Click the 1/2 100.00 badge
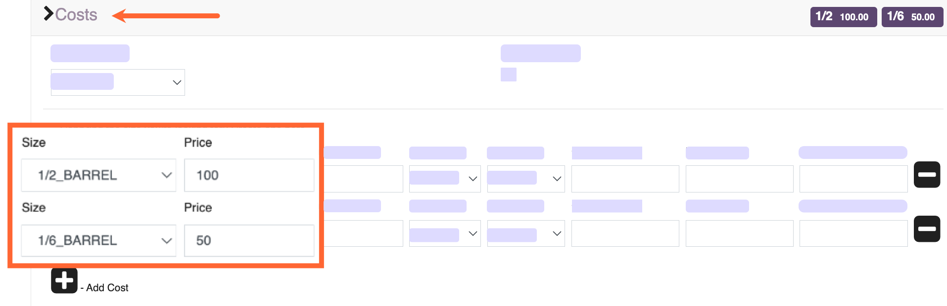 pos(843,17)
